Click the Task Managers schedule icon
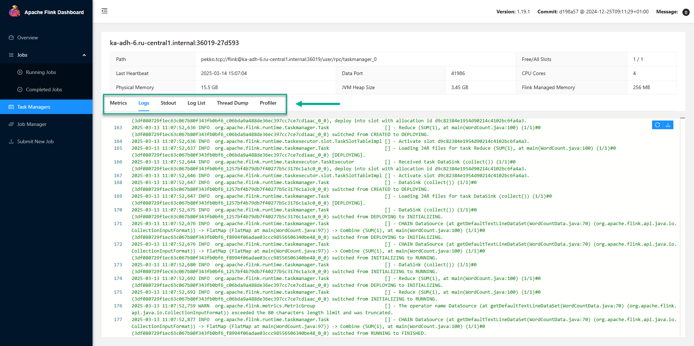The image size is (694, 346). [x=11, y=107]
